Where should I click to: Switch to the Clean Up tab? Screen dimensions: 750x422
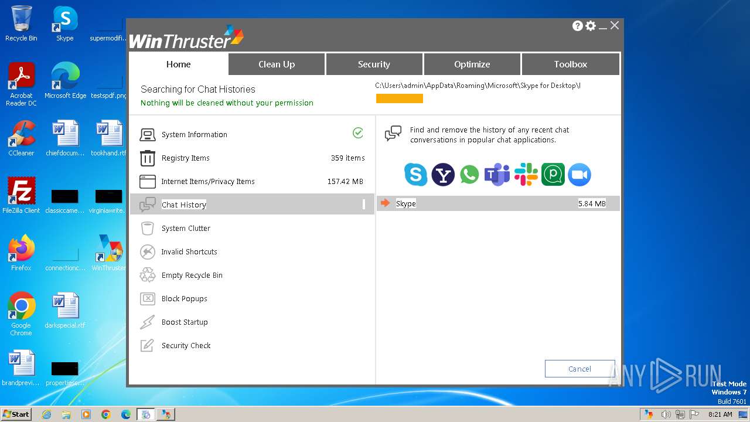tap(277, 64)
